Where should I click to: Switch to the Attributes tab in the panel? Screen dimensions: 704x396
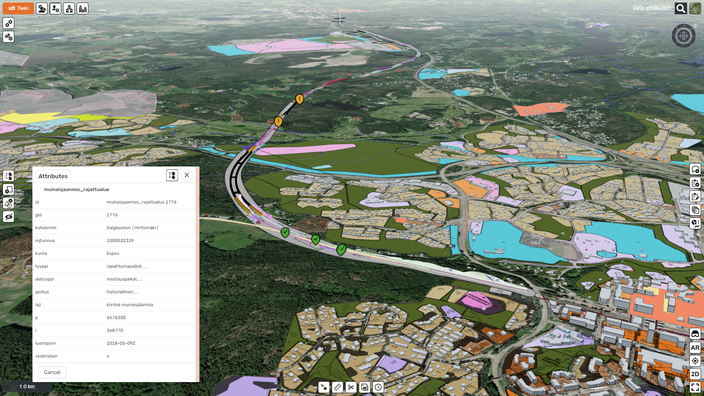[x=53, y=176]
